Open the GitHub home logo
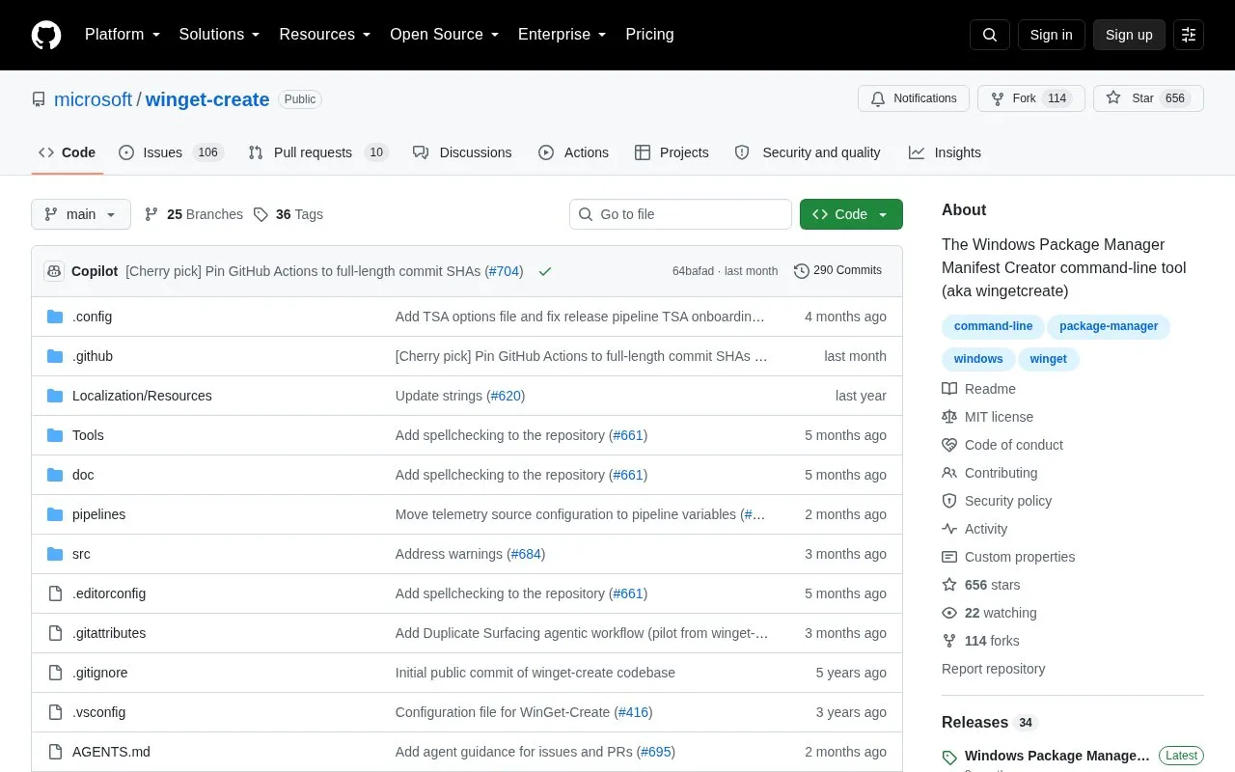This screenshot has height=772, width=1235. coord(46,35)
